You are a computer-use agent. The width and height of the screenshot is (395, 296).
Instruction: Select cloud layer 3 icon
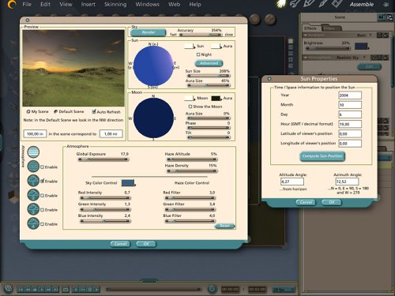pos(33,209)
